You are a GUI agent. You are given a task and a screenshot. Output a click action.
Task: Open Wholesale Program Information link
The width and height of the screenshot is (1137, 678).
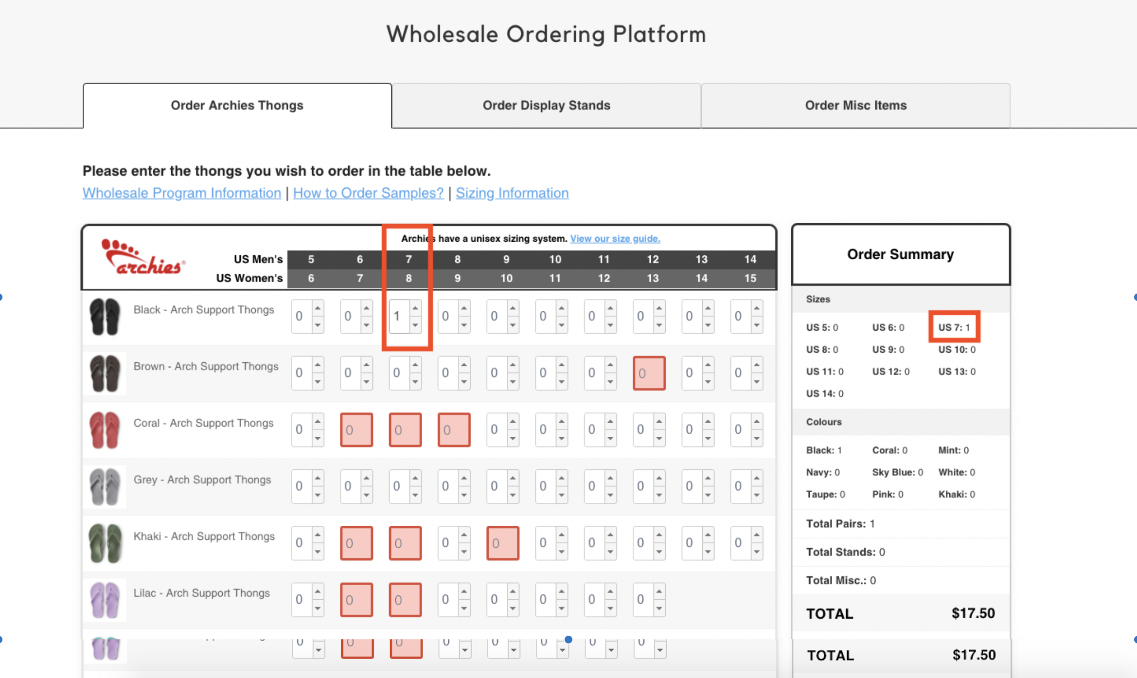point(182,193)
